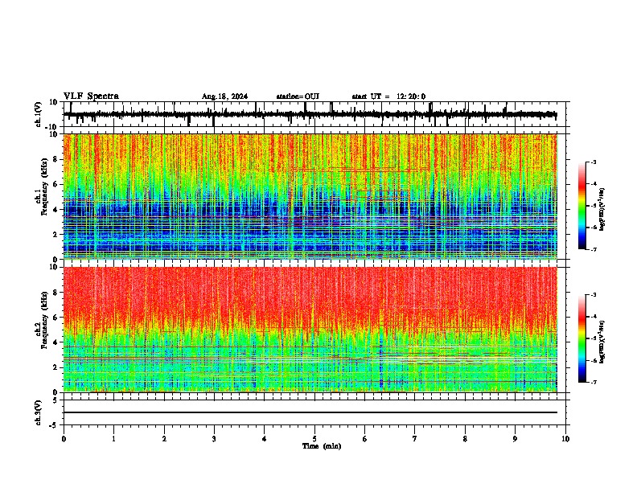Click time axis tick label "2"
The width and height of the screenshot is (637, 492).
(164, 439)
